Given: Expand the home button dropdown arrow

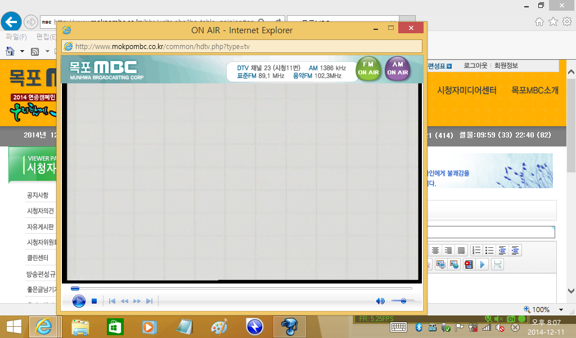Looking at the screenshot, I should (22, 51).
